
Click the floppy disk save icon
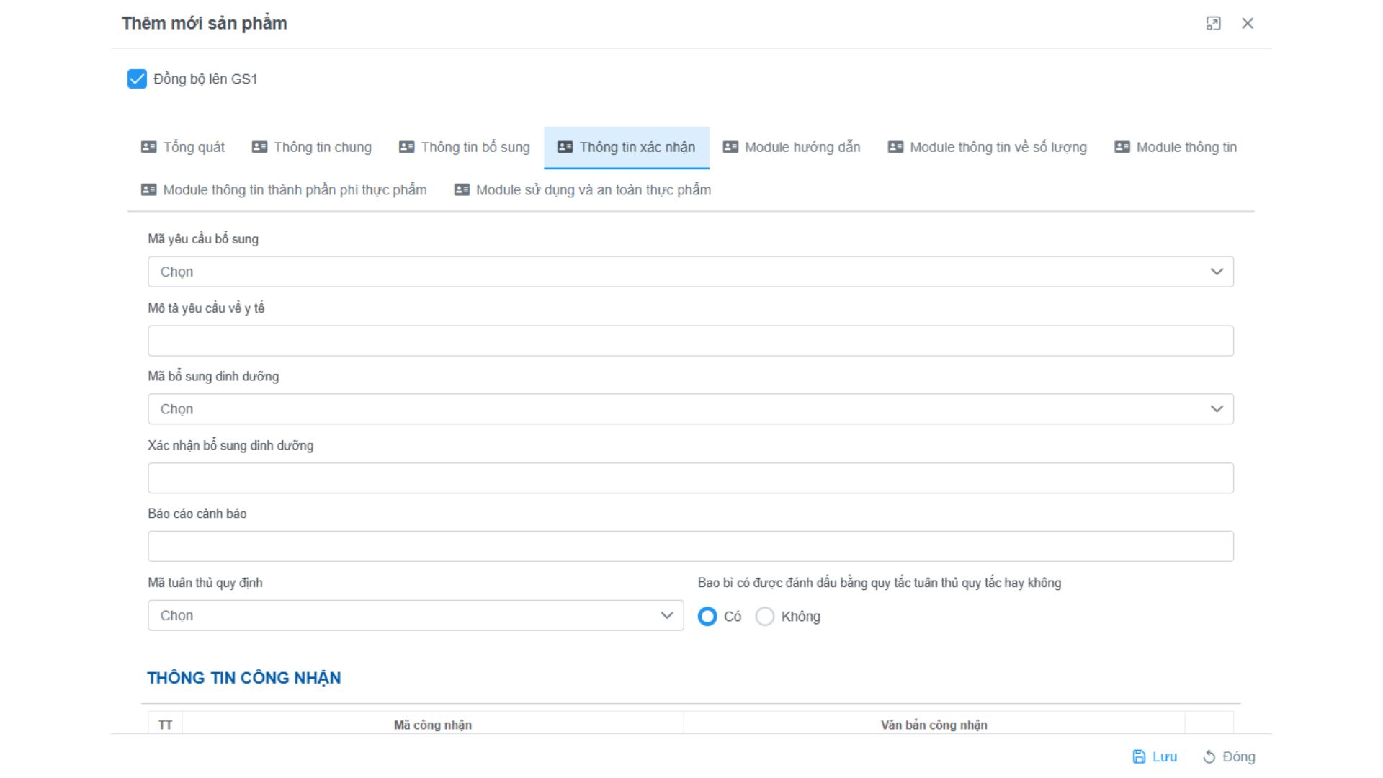click(1139, 756)
